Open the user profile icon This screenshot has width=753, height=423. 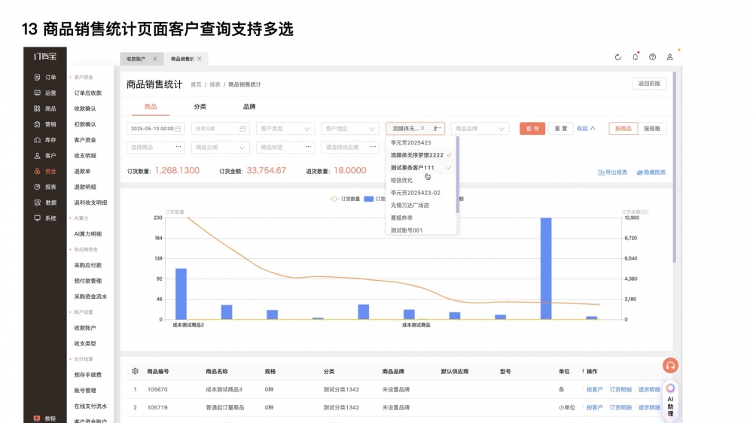pyautogui.click(x=669, y=57)
